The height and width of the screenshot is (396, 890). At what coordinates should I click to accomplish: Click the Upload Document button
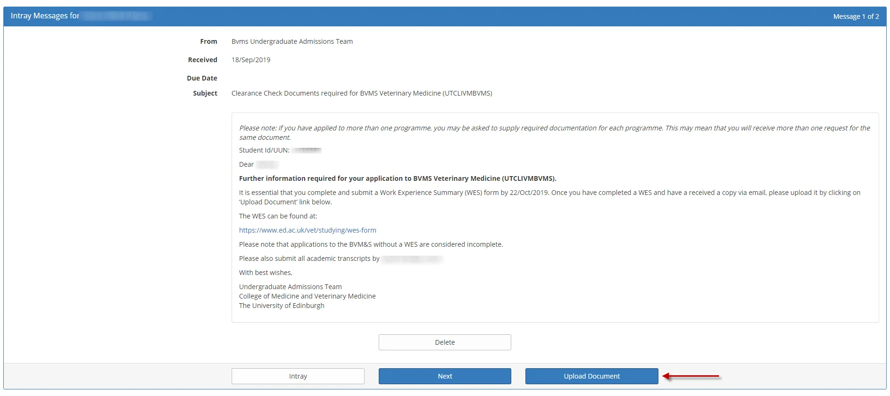tap(591, 376)
